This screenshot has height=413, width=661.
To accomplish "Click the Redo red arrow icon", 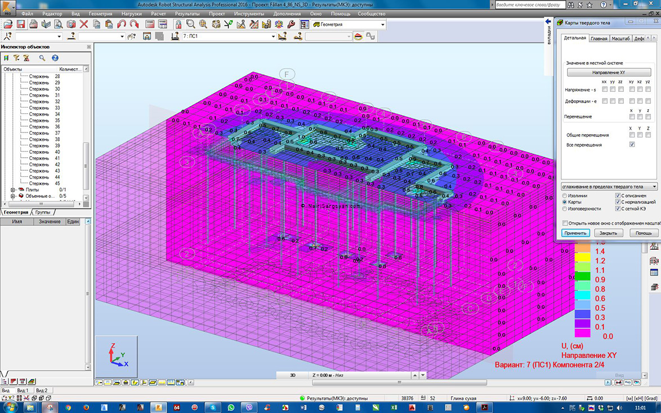I will [x=134, y=24].
